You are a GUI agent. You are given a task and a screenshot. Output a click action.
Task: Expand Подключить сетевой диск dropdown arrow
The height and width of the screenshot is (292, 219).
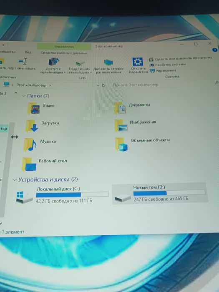click(91, 73)
